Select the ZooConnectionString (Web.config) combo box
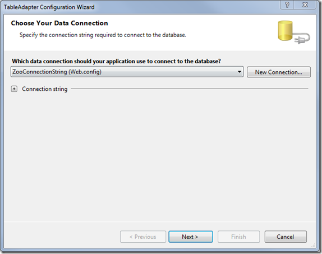The height and width of the screenshot is (254, 322). pos(127,72)
